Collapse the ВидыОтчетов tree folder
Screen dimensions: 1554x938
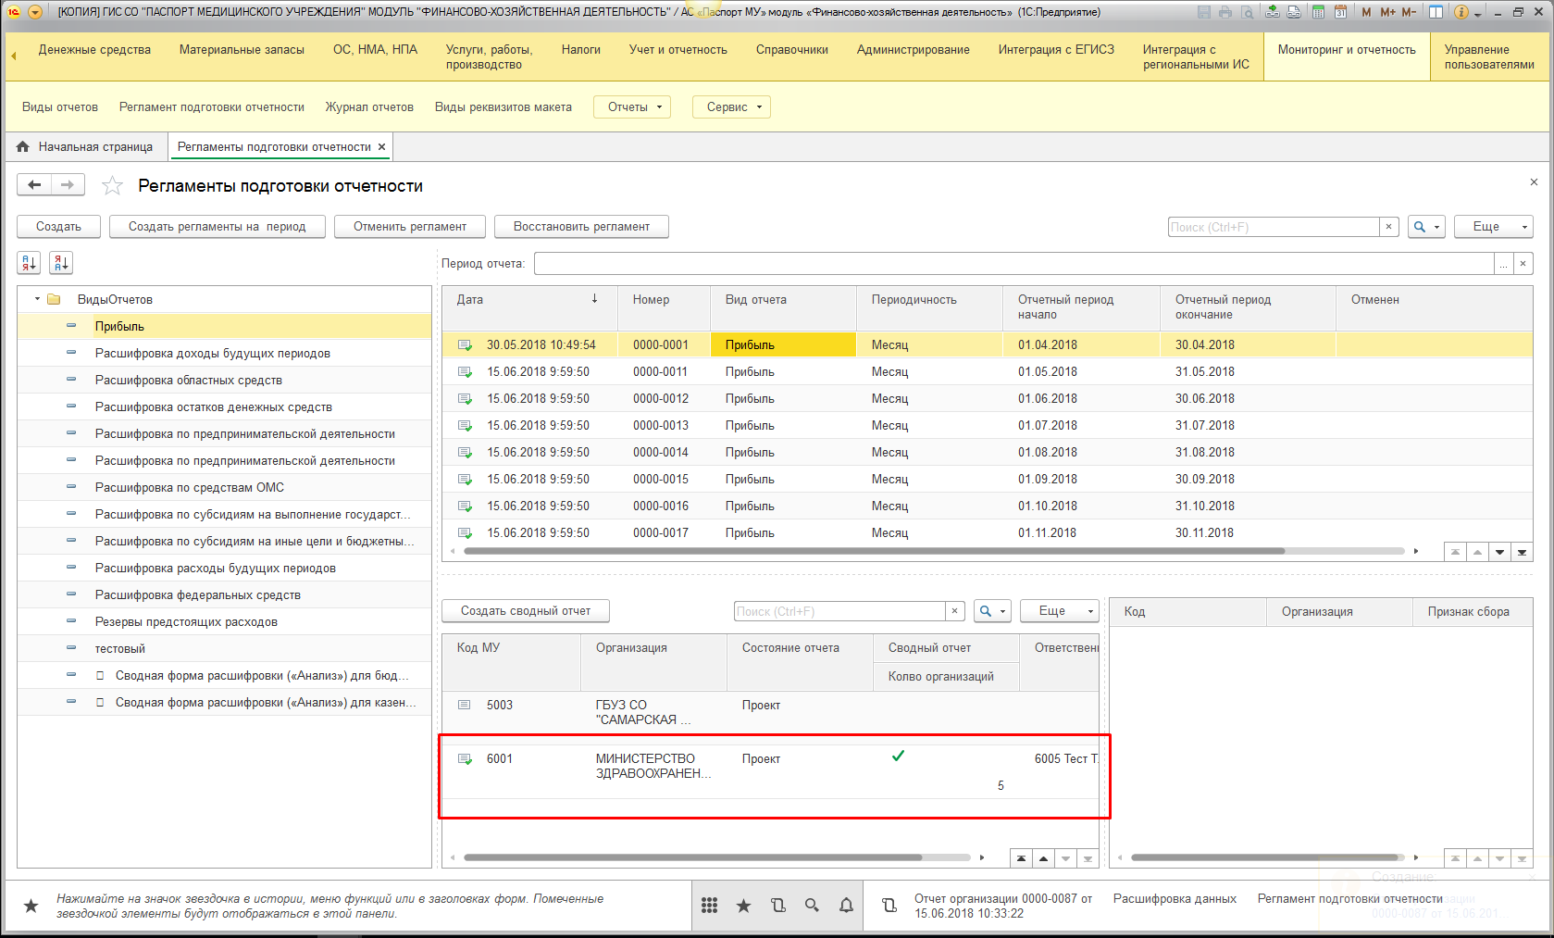click(x=38, y=299)
